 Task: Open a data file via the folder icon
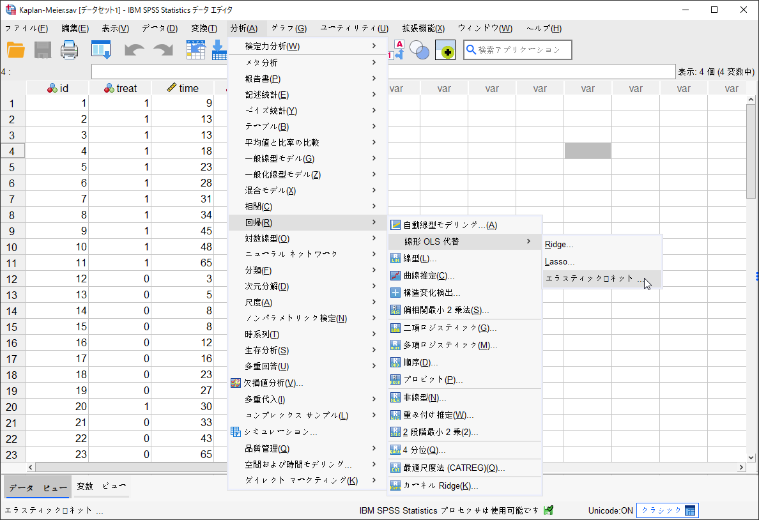click(x=15, y=49)
